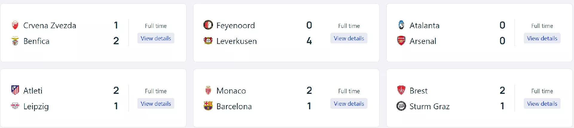This screenshot has height=128, width=574.
Task: Click the Benfica eagle crest
Action: click(x=15, y=41)
